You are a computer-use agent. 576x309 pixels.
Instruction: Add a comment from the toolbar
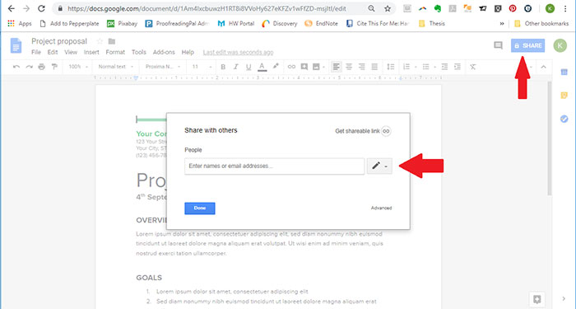coord(304,67)
